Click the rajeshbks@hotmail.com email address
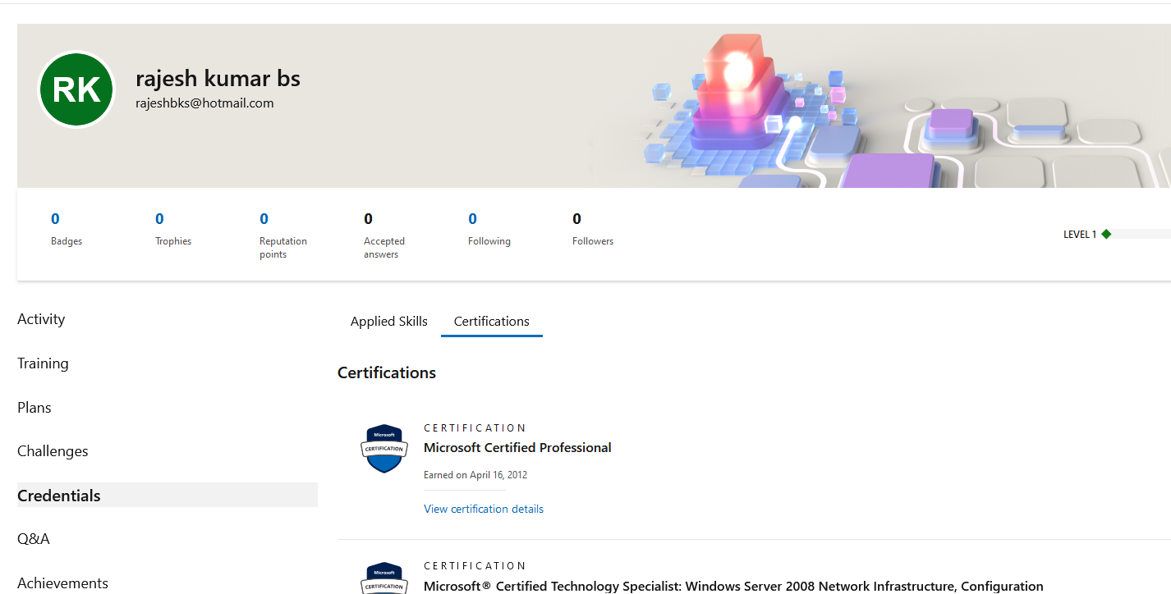Image resolution: width=1171 pixels, height=594 pixels. pyautogui.click(x=204, y=103)
